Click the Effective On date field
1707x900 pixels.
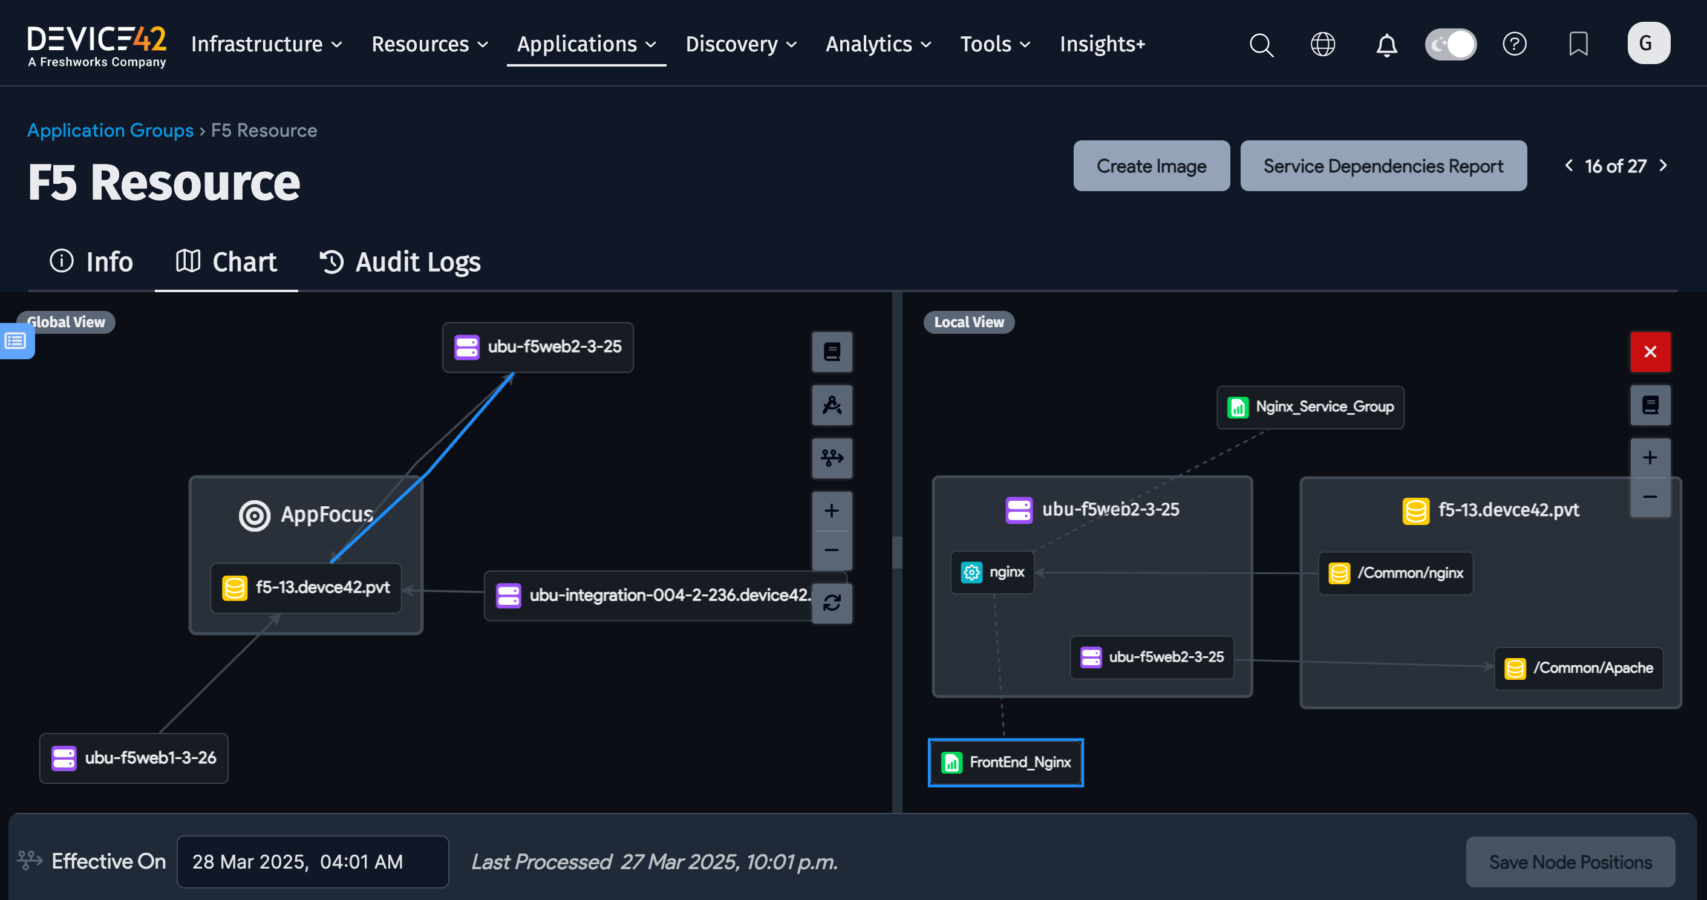pos(312,861)
